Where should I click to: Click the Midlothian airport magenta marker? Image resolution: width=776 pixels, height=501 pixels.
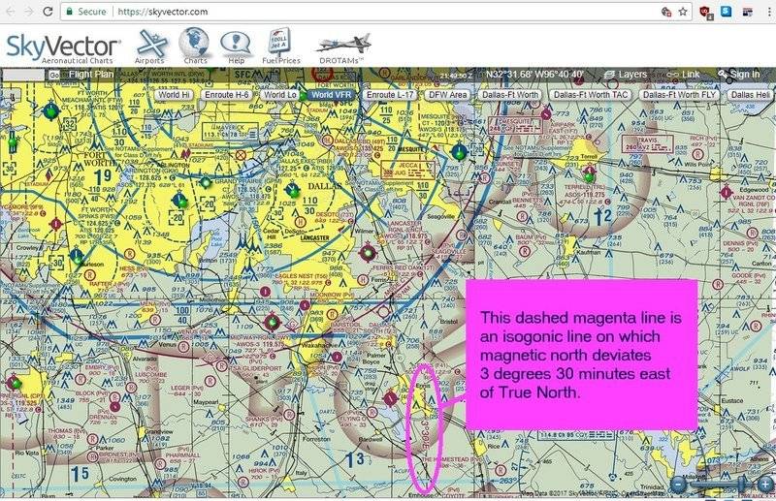[x=272, y=322]
